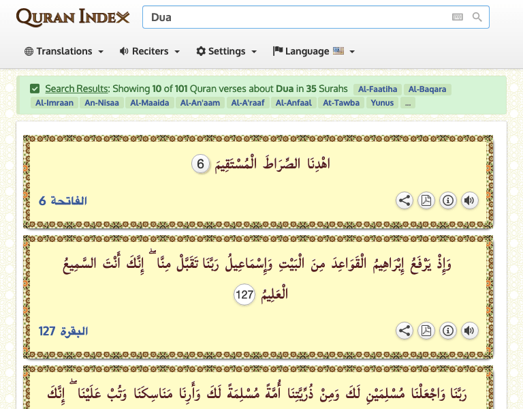Click the search input field containing Dua
The height and width of the screenshot is (409, 523).
293,17
